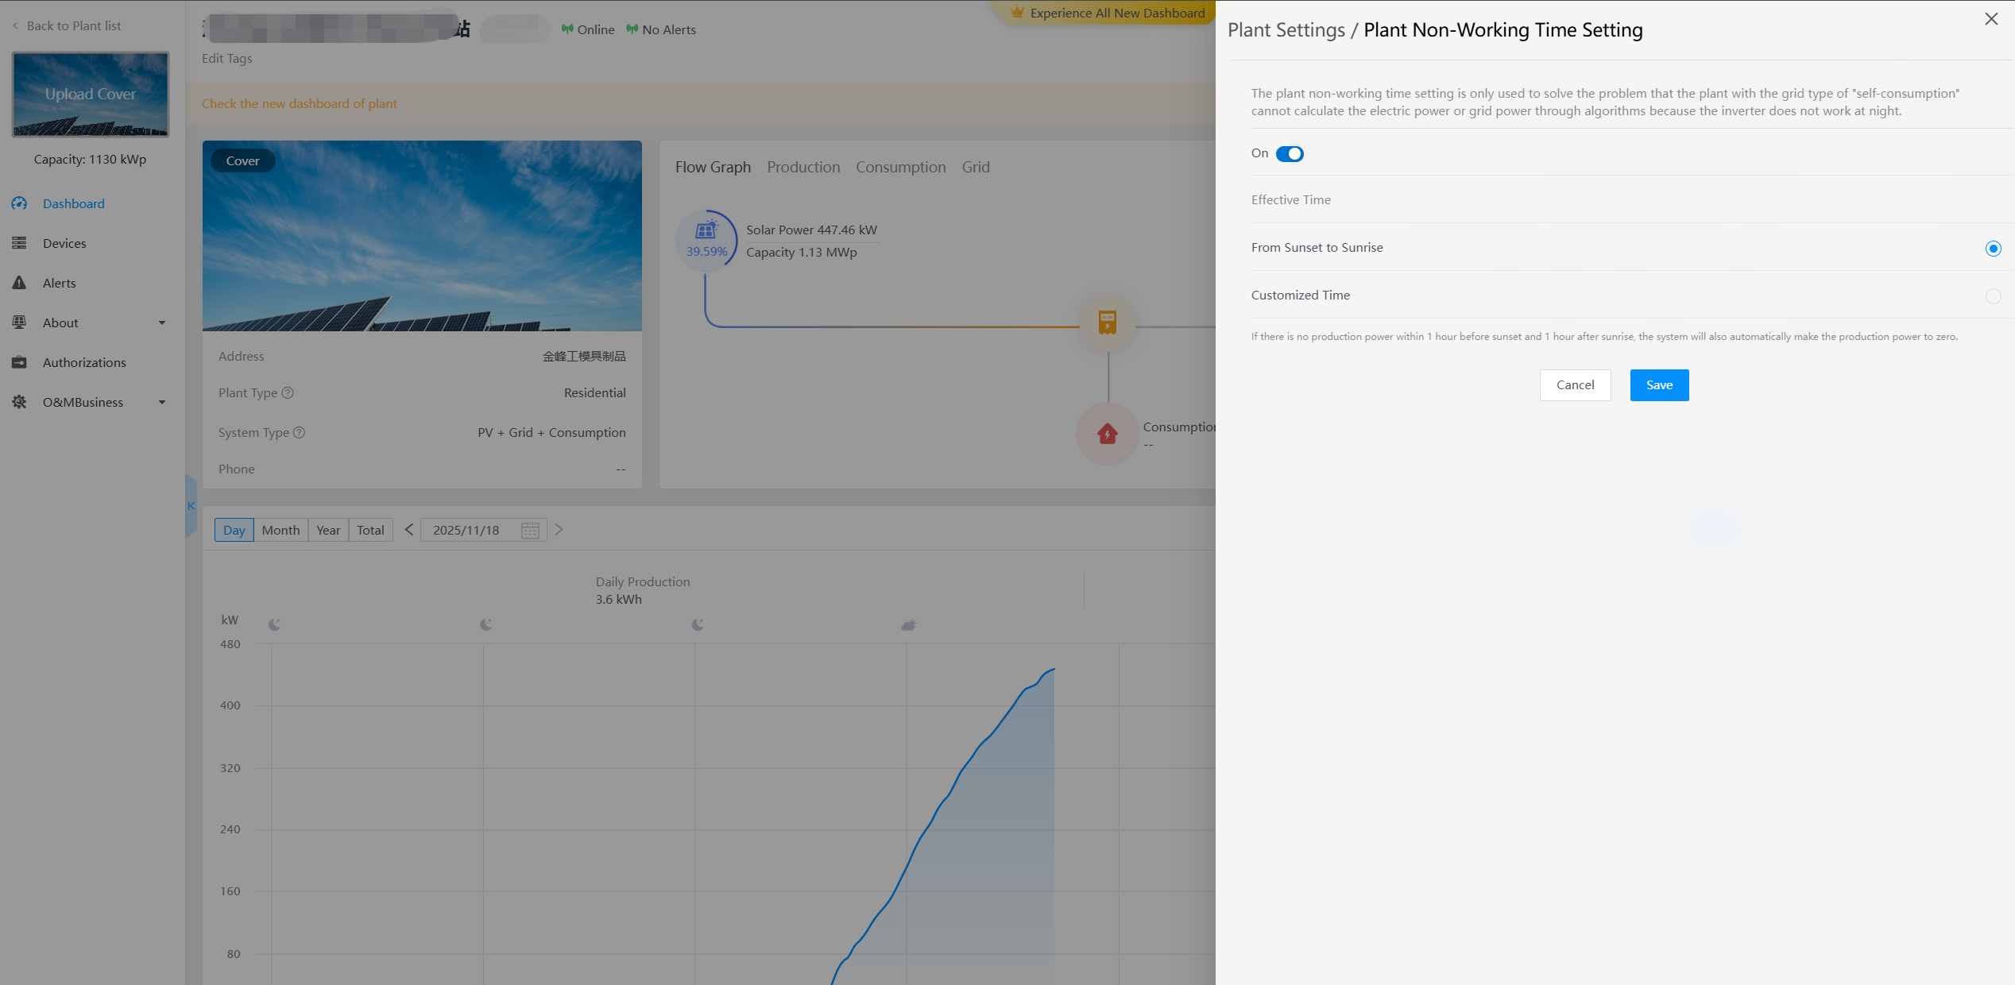Image resolution: width=2015 pixels, height=985 pixels.
Task: Expand the About menu arrow
Action: tap(162, 323)
